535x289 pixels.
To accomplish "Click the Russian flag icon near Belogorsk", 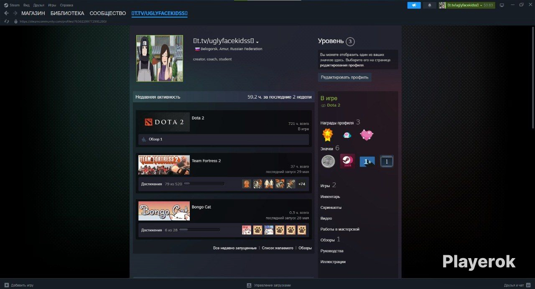I will [197, 49].
